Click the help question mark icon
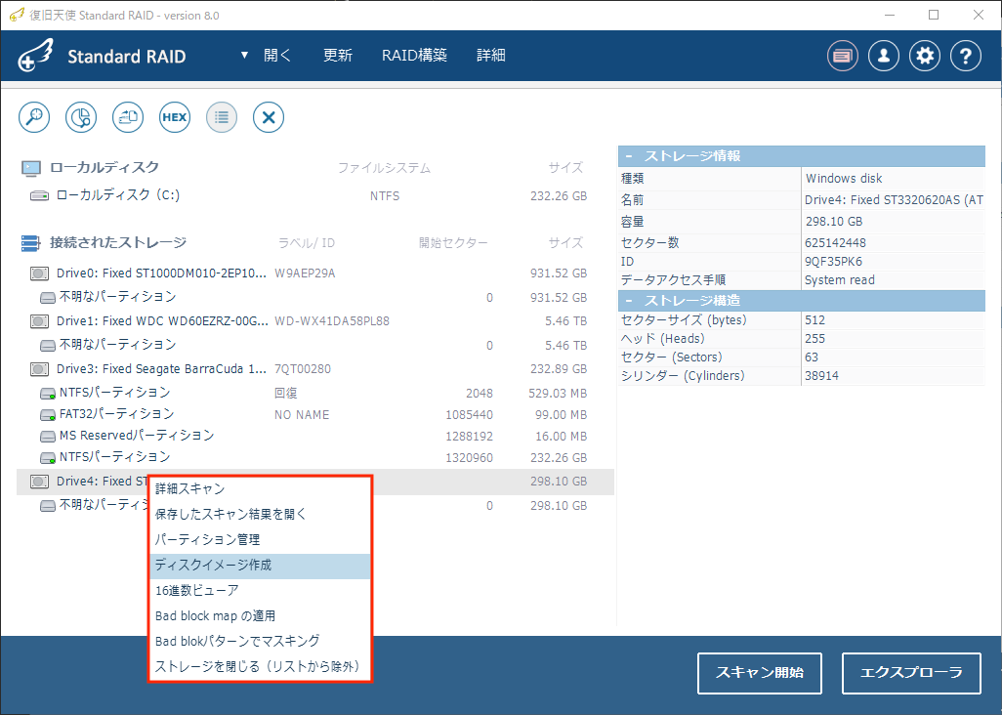Viewport: 1002px width, 715px height. (x=966, y=57)
